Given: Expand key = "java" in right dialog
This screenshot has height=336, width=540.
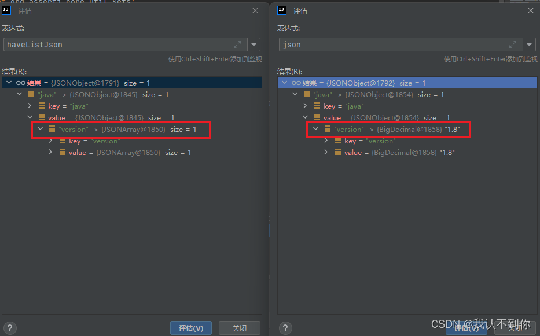Looking at the screenshot, I should (305, 106).
